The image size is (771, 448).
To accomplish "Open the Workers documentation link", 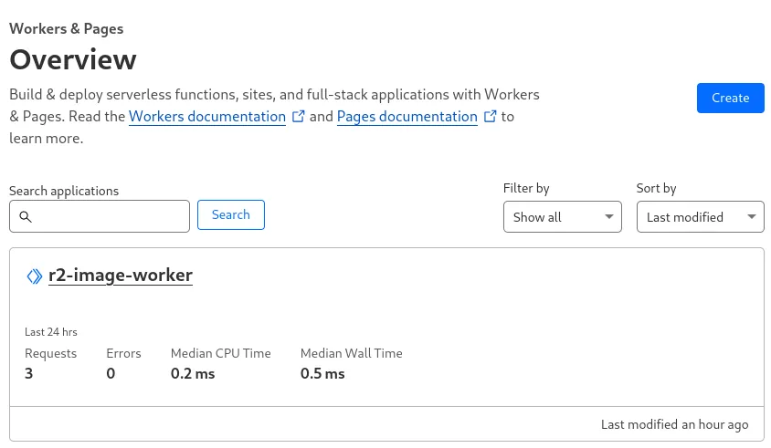I will pos(207,117).
